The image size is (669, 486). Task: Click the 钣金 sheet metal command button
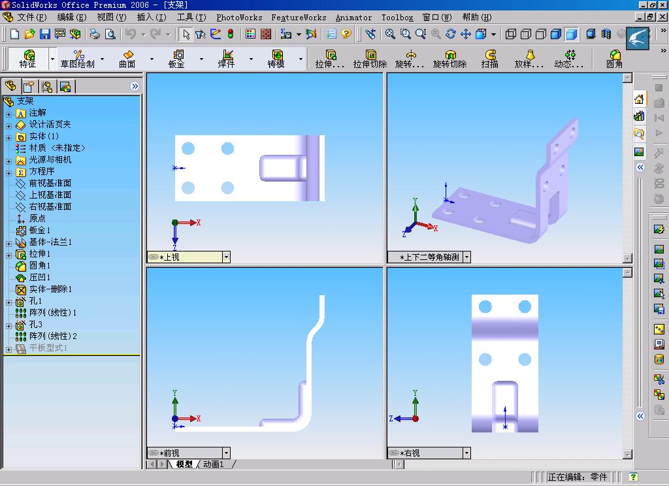pos(176,59)
